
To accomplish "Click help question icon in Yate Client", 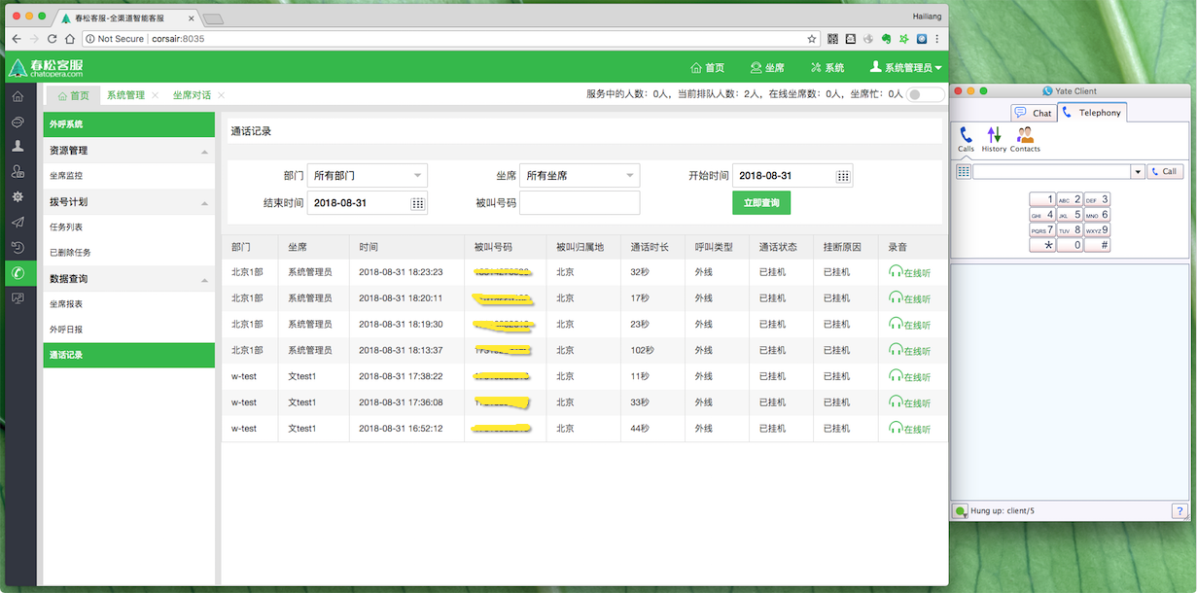I will pos(1179,510).
